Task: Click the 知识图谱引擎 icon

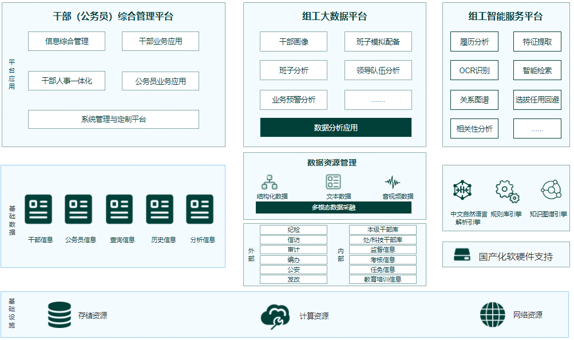Action: pyautogui.click(x=551, y=189)
